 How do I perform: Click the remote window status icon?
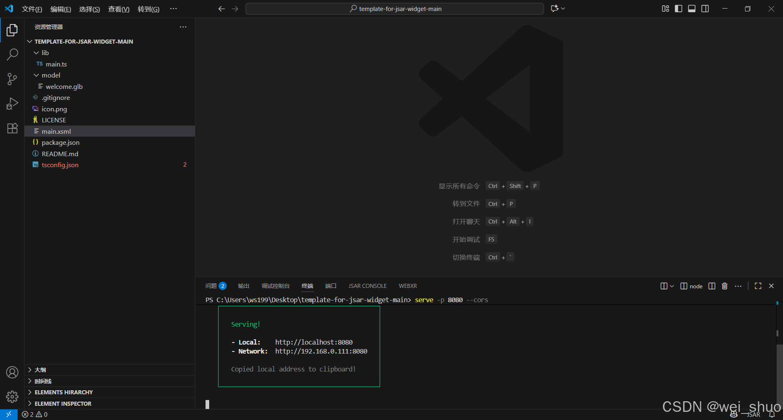(9, 414)
